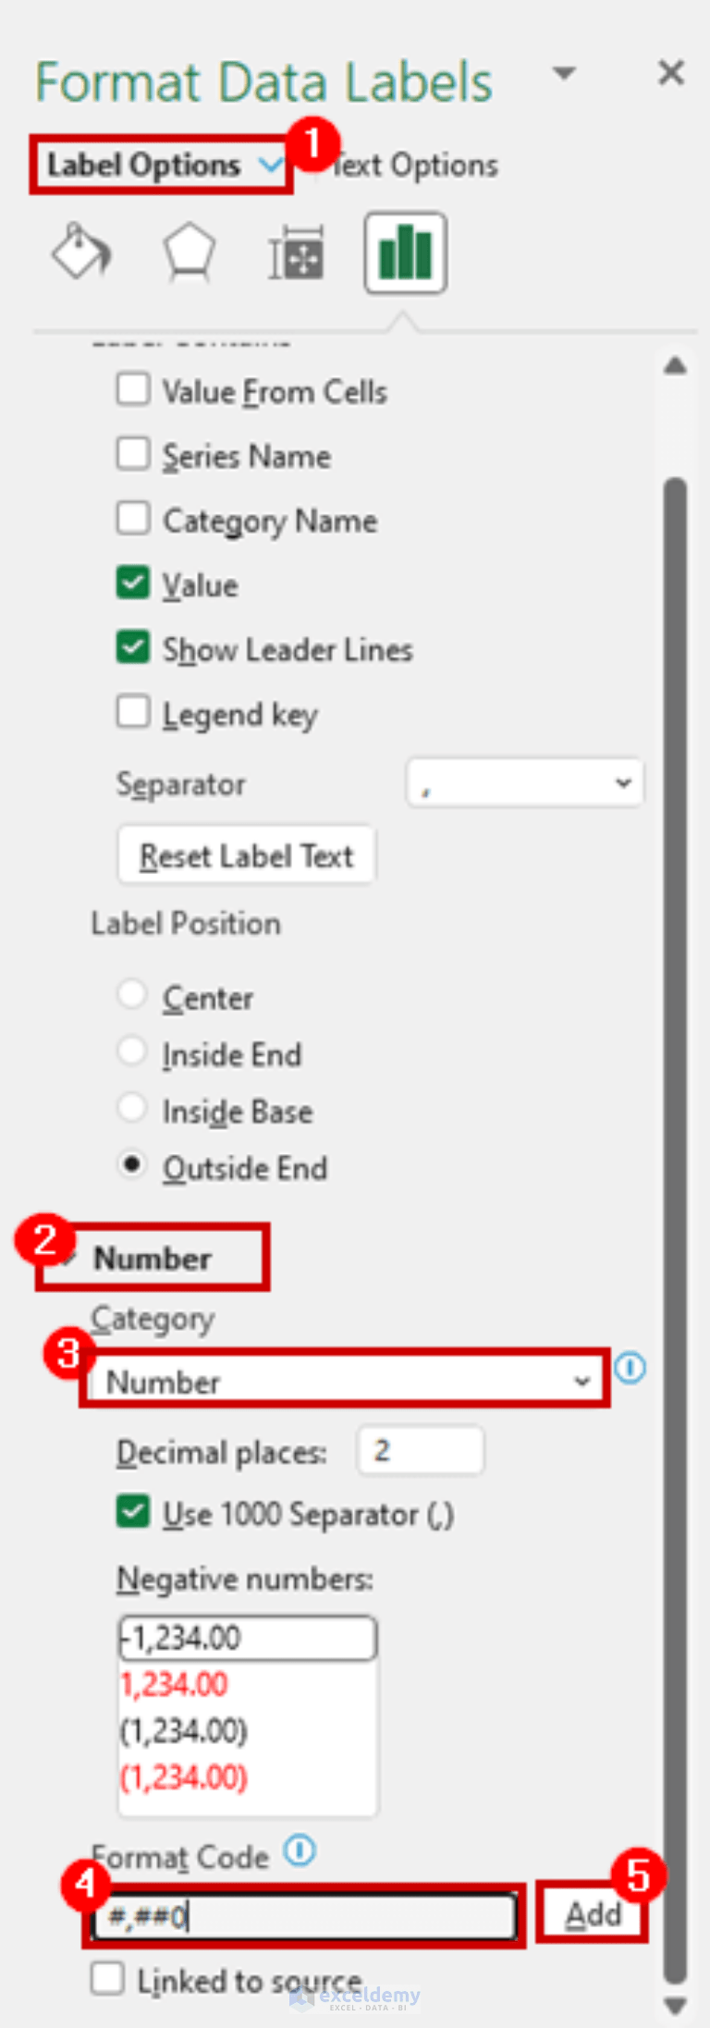Image resolution: width=710 pixels, height=2028 pixels.
Task: Enable the Value From Cells checkbox
Action: point(133,388)
